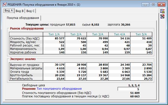Image resolution: width=168 pixels, height=105 pixels.
Task: Maximize the РЕШЕНИЯ window
Action: 153,5
